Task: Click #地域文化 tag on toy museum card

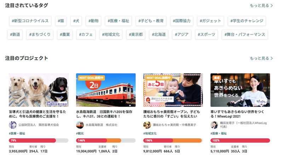Action: tap(150, 133)
